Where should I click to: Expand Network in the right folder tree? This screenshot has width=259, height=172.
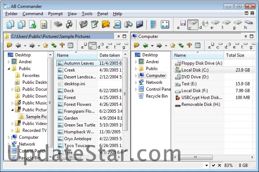(x=136, y=82)
